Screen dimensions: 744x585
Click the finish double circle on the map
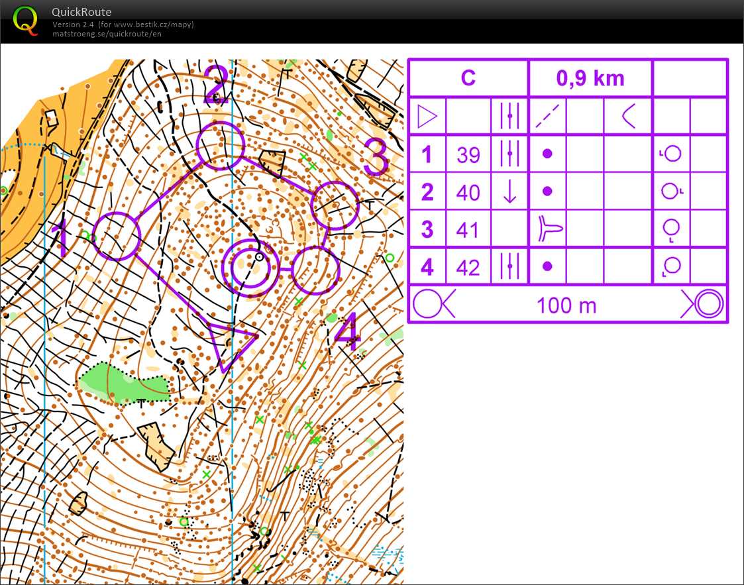tap(249, 267)
